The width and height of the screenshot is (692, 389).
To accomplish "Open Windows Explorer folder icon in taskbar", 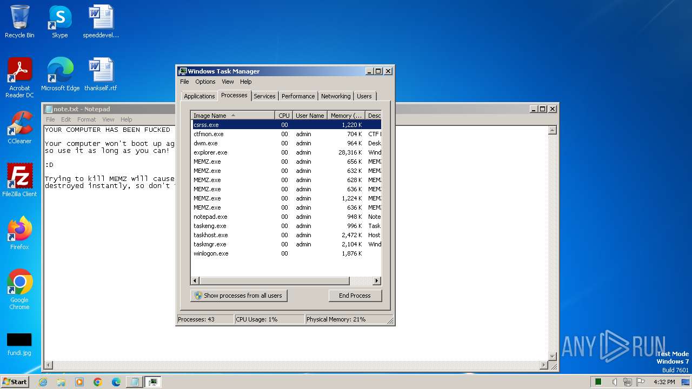I will pyautogui.click(x=61, y=382).
